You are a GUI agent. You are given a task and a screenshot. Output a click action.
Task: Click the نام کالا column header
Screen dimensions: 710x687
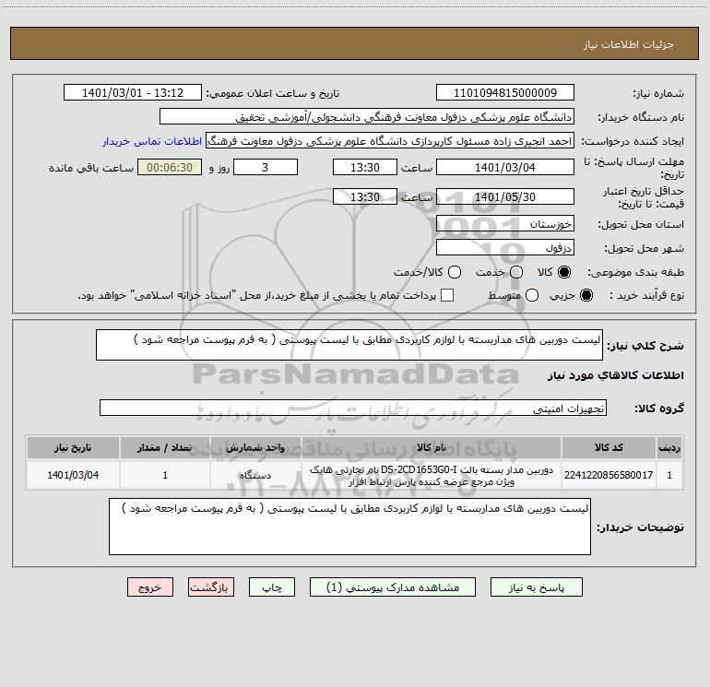coord(432,447)
